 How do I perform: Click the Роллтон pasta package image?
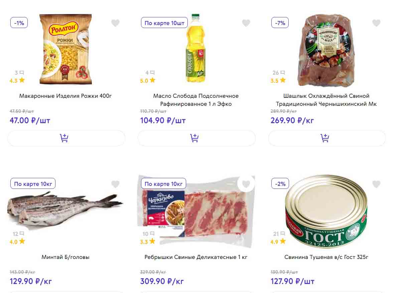65,49
